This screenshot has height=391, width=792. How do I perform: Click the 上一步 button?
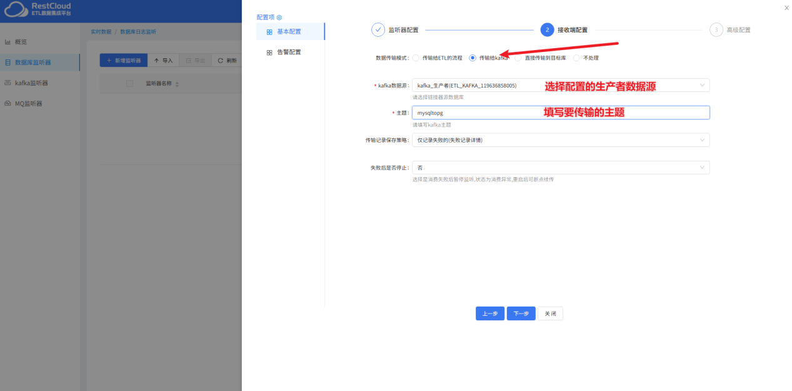click(x=489, y=313)
